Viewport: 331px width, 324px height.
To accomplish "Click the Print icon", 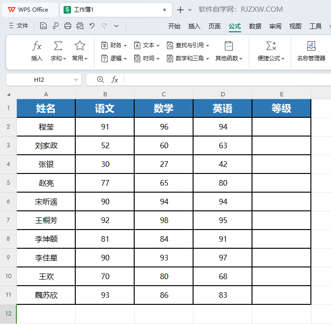I will click(68, 26).
